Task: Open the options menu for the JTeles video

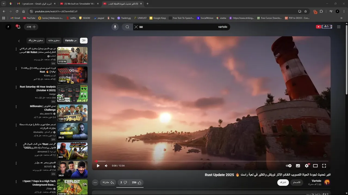Action: (16, 181)
